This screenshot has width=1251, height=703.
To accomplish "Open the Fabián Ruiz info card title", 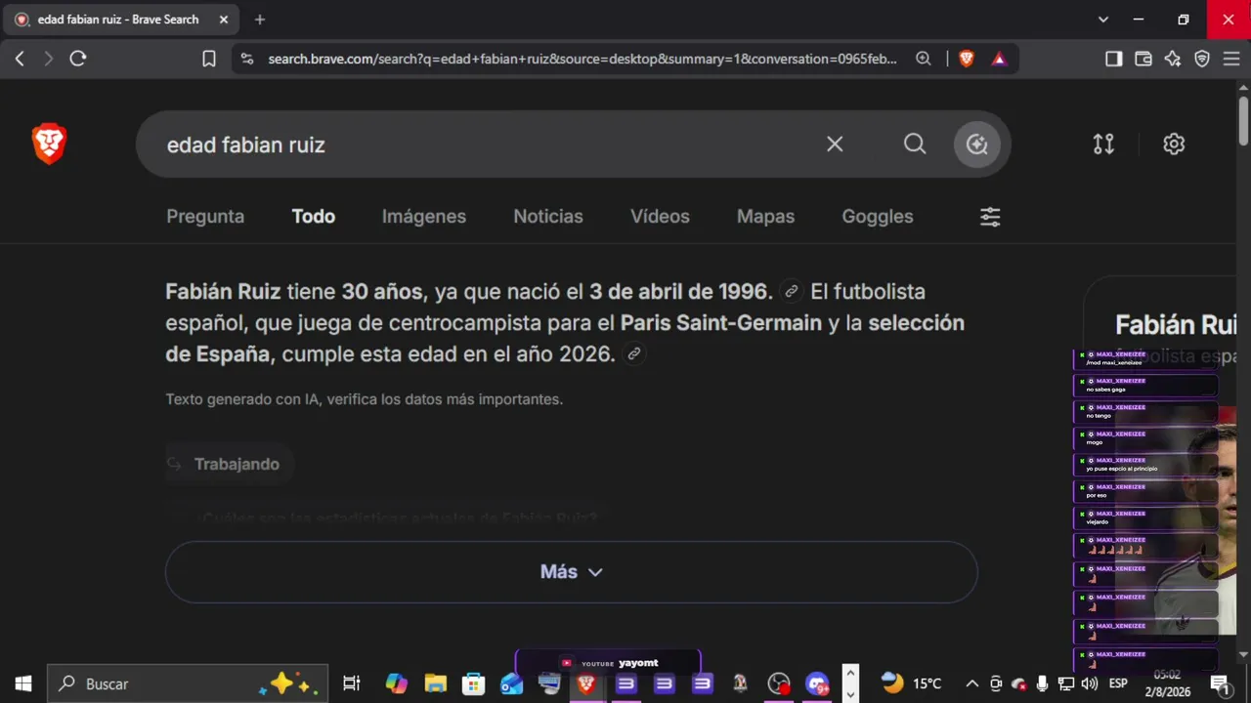I will (1176, 324).
